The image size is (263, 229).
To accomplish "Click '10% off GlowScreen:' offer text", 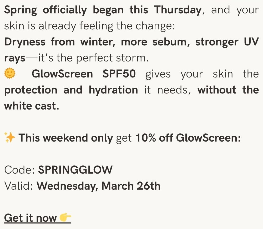I will click(x=188, y=138).
